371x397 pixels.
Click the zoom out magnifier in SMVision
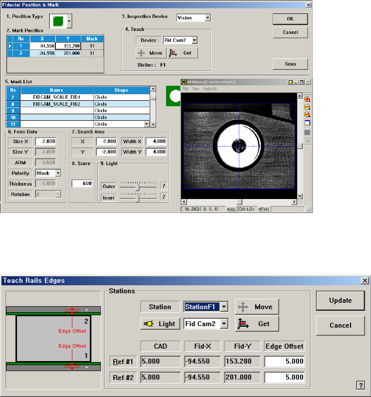pos(307,107)
